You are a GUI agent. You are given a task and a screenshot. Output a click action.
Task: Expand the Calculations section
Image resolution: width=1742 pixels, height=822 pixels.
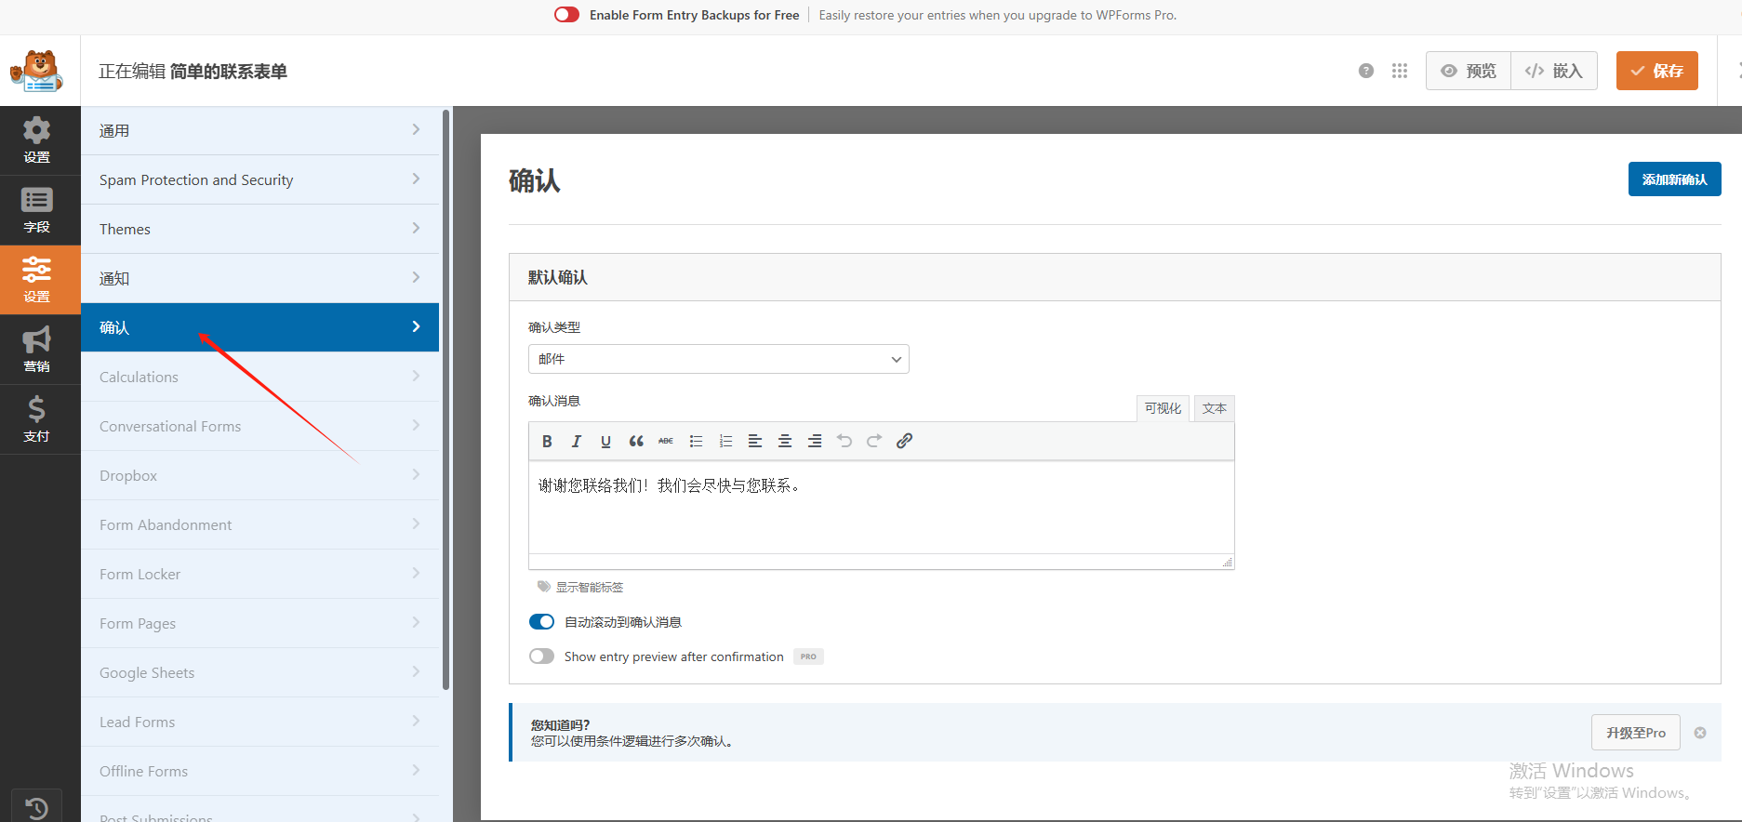pyautogui.click(x=259, y=378)
